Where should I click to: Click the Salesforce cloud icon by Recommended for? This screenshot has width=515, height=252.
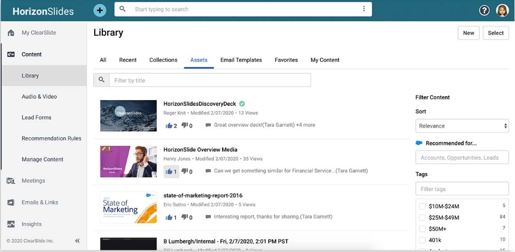419,143
